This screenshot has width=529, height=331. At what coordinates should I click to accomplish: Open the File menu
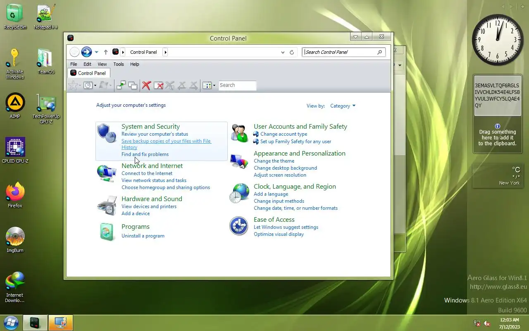[74, 64]
